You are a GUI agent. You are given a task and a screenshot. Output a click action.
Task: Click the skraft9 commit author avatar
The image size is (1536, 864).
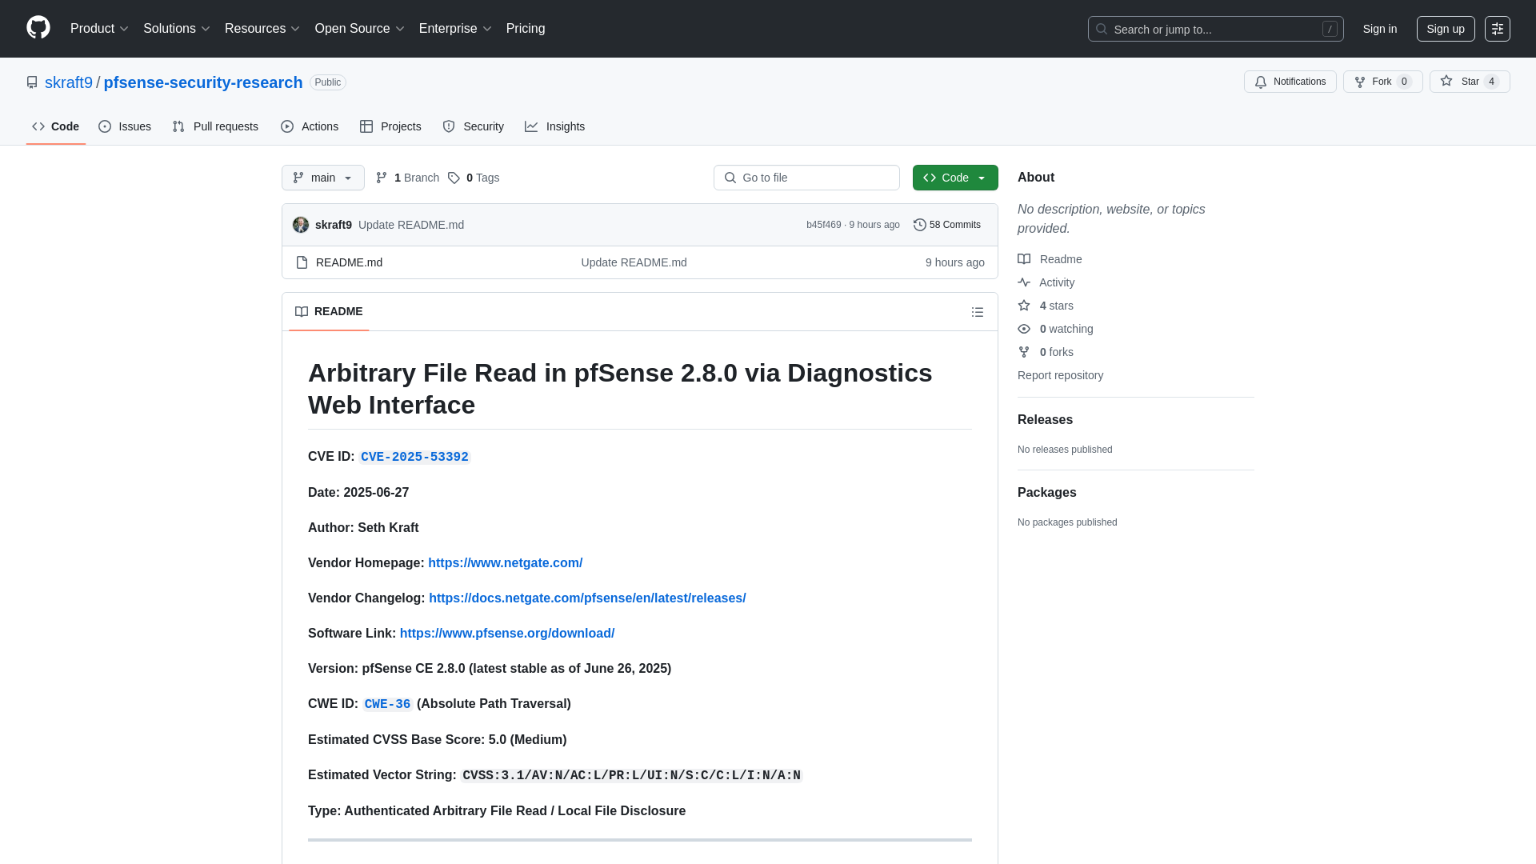[x=301, y=225]
